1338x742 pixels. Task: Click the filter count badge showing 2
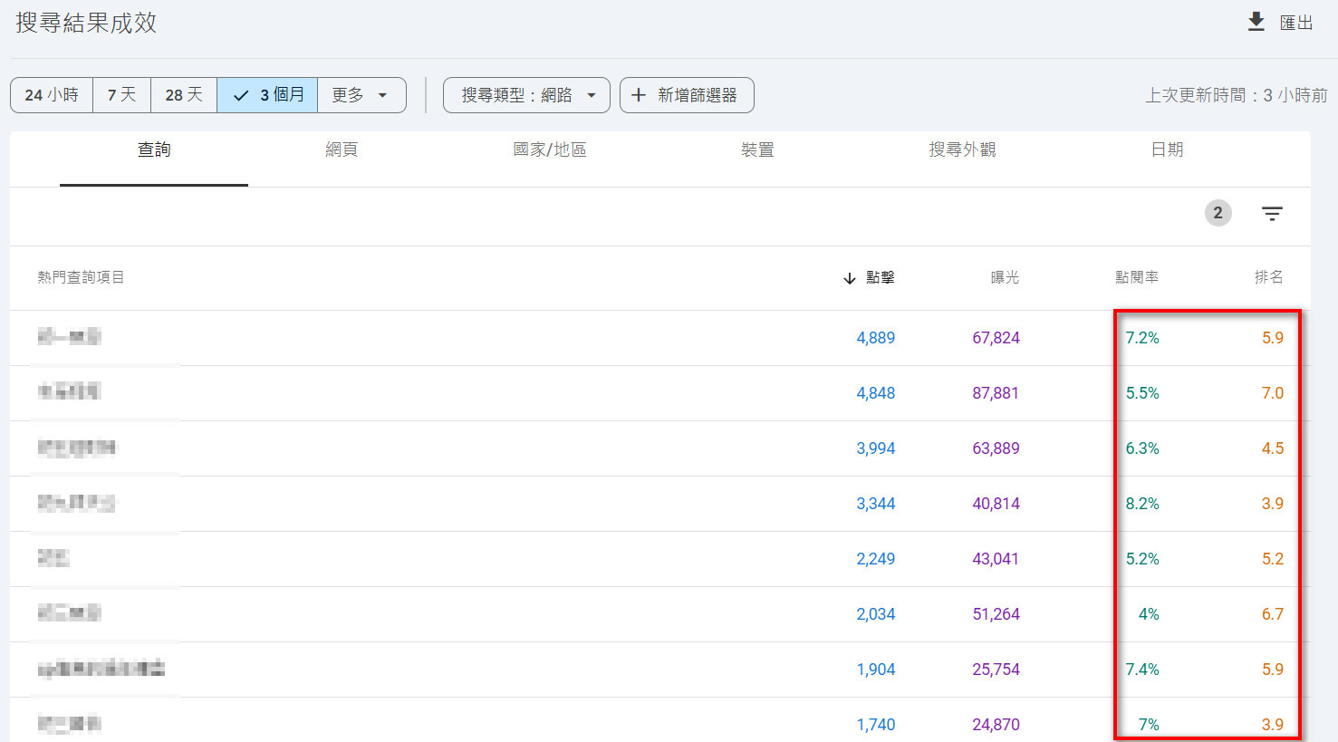(1218, 213)
